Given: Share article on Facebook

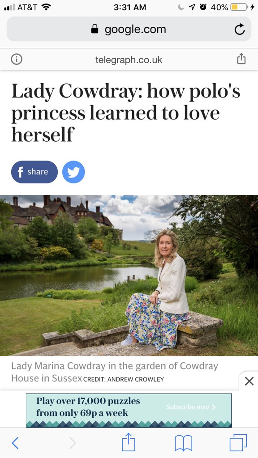Looking at the screenshot, I should pyautogui.click(x=34, y=172).
